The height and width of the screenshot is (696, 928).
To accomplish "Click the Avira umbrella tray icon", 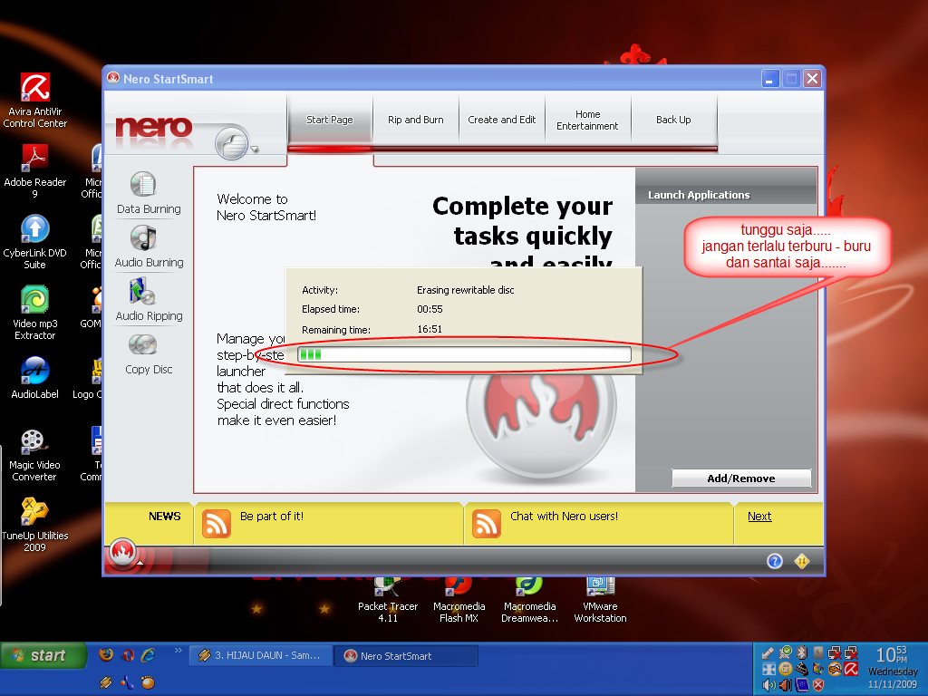I will coord(851,670).
